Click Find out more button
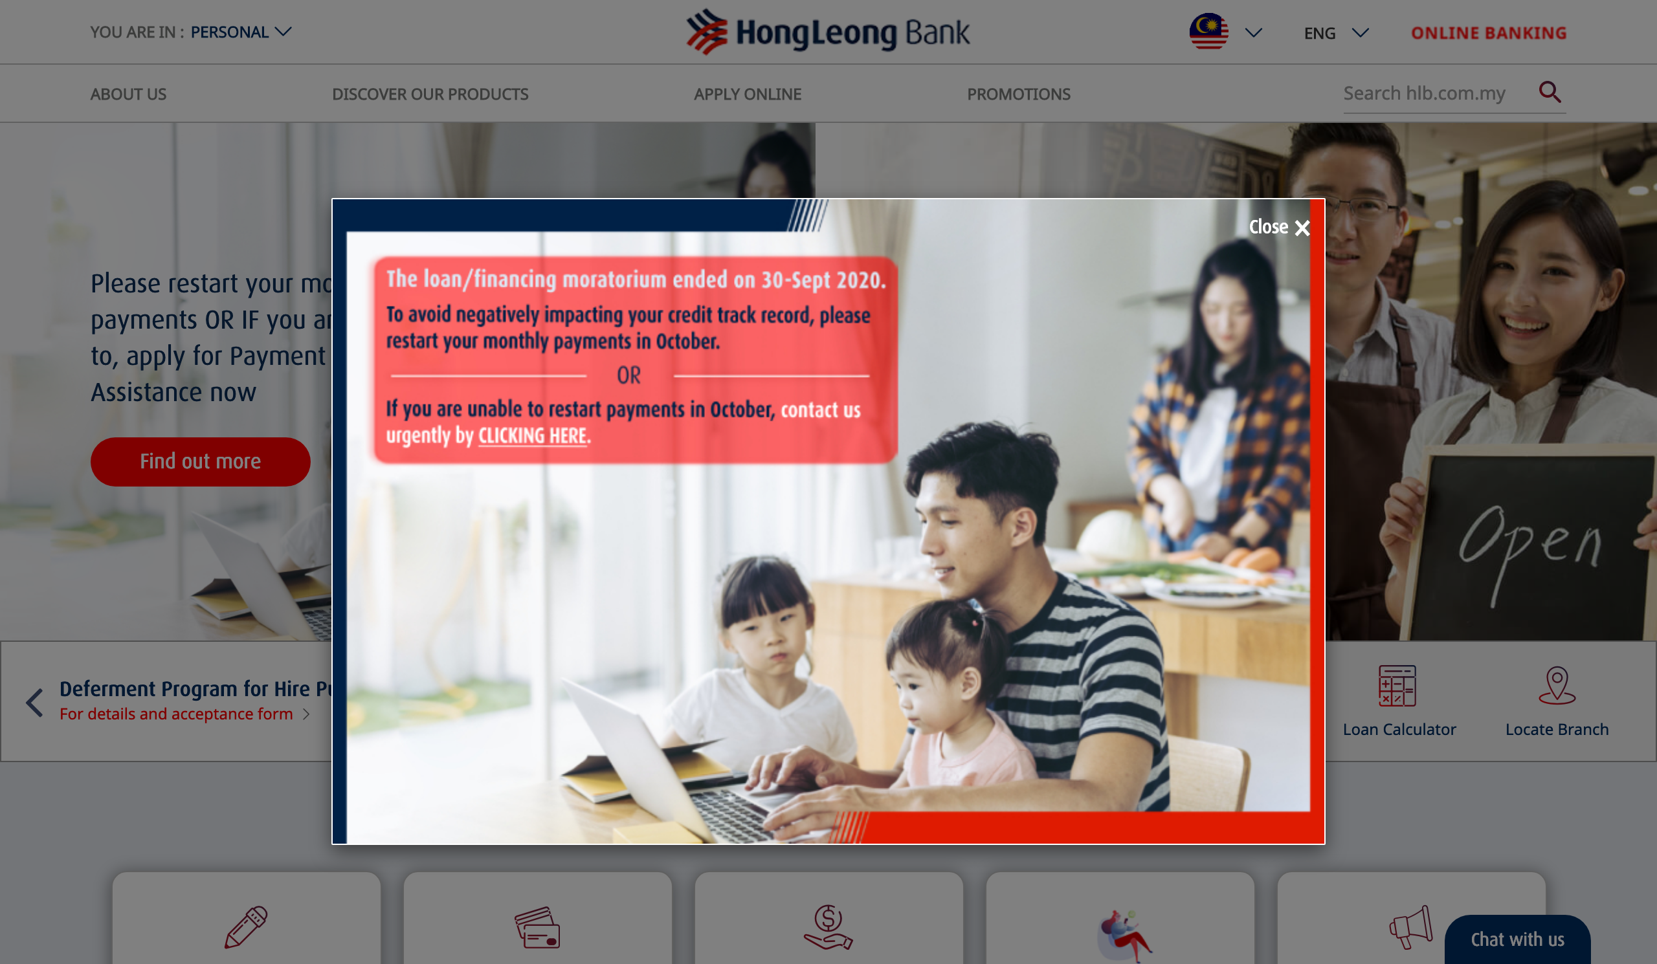The image size is (1657, 964). (x=201, y=461)
